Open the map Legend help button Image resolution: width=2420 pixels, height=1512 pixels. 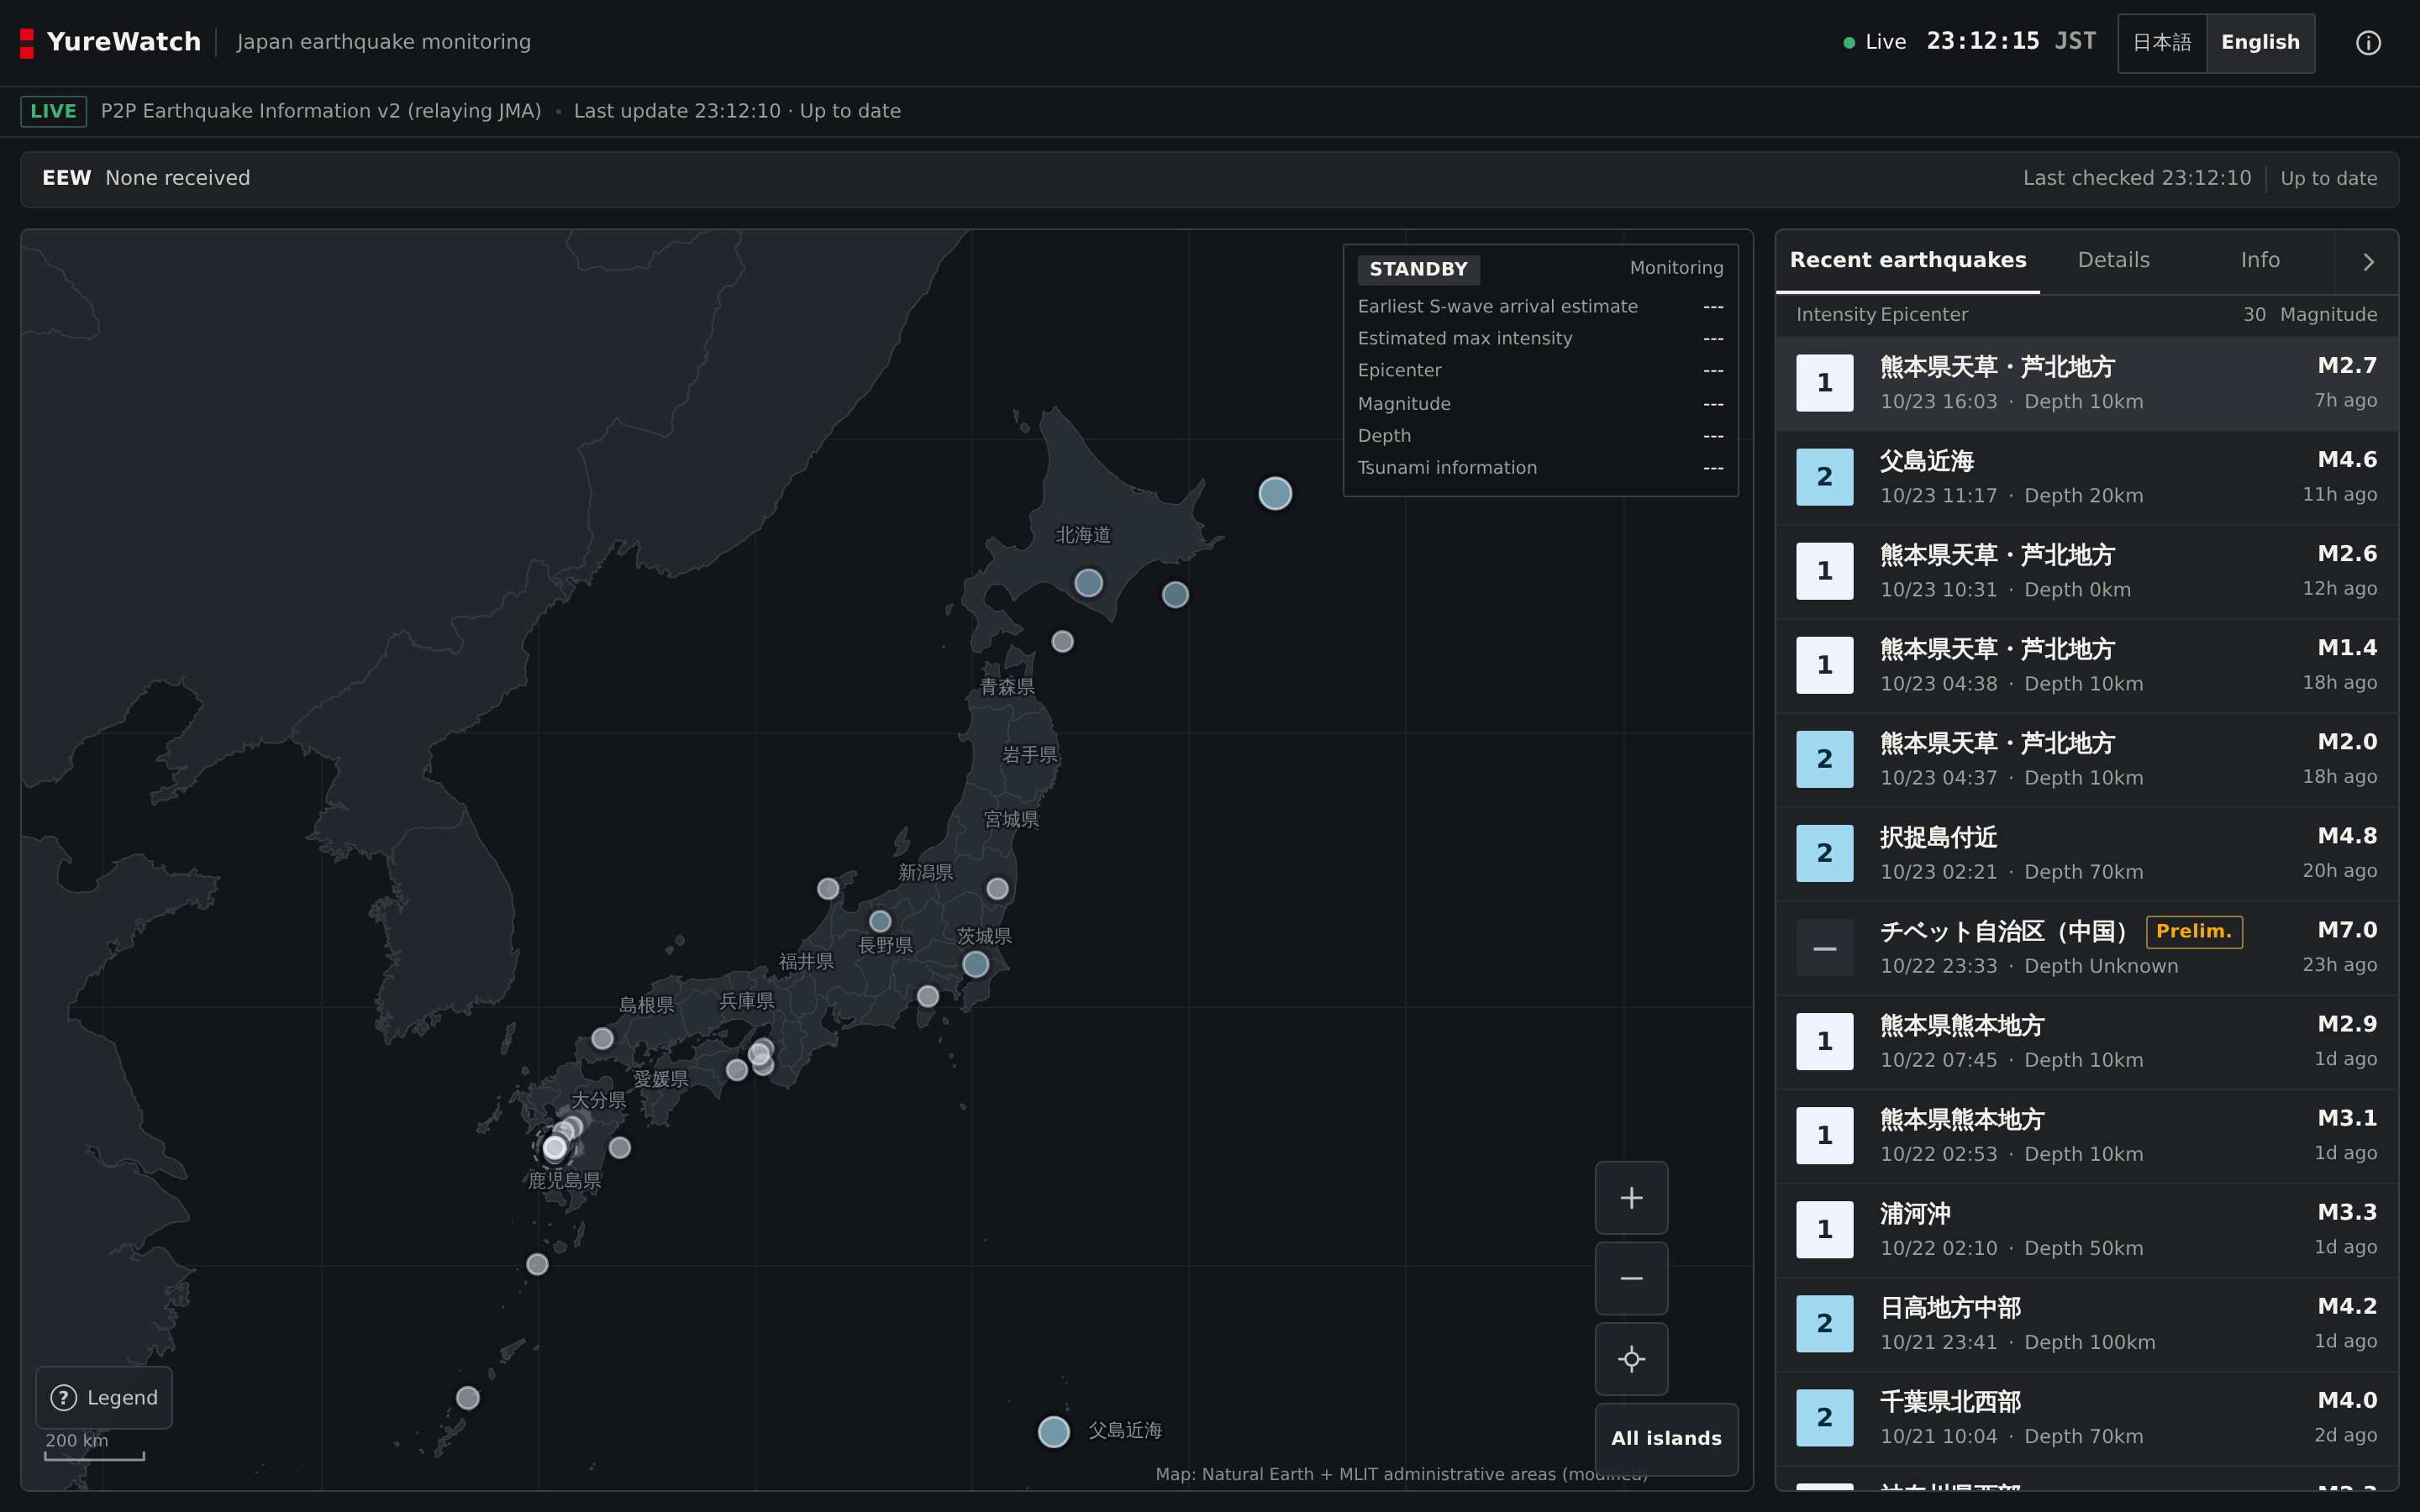pyautogui.click(x=104, y=1397)
